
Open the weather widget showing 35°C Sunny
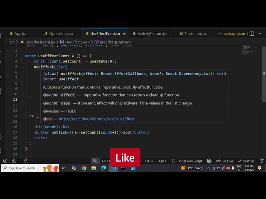tap(192, 168)
